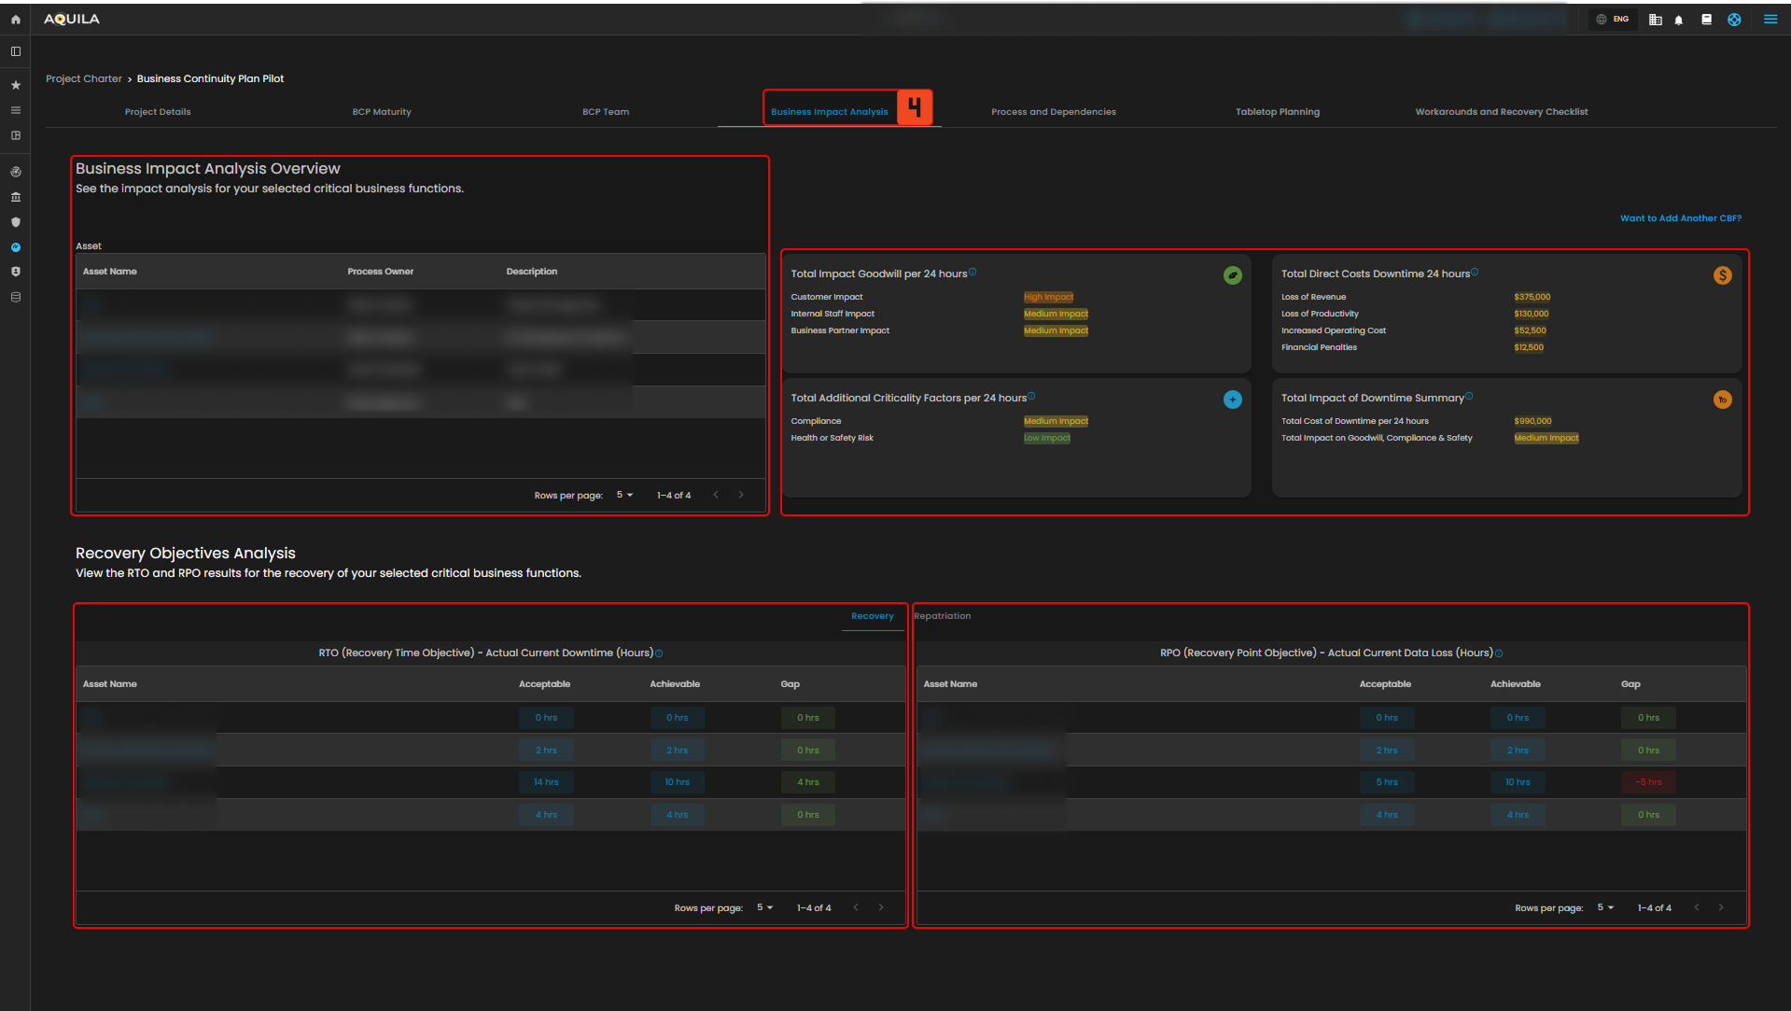Screen dimensions: 1791x1011
Task: Open the ENG language selector
Action: 1613,20
